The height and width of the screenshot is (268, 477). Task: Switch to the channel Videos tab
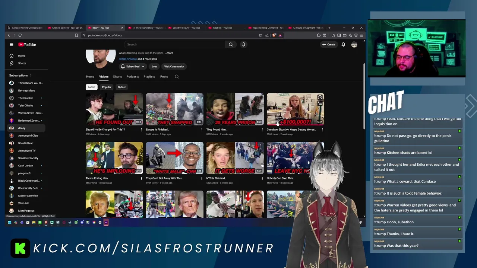pos(104,77)
